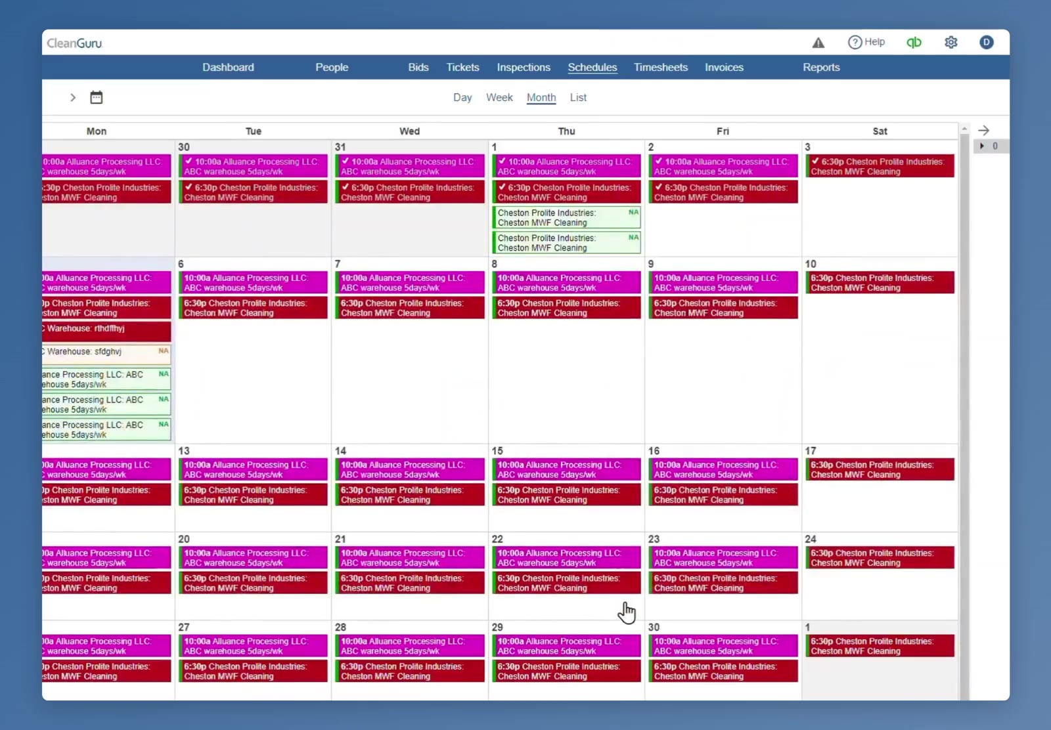
Task: Open Tuesday 30 10:00a Alliance Processing event
Action: point(254,166)
